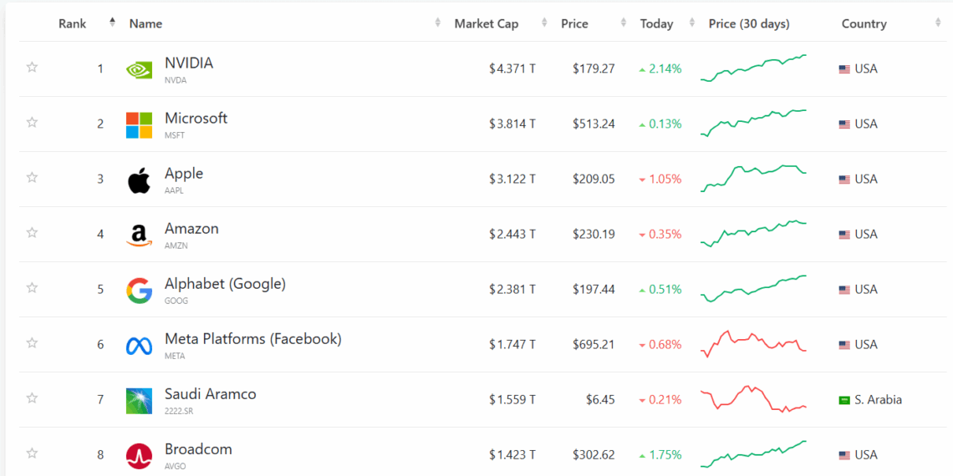Click the Meta Platforms logo icon
953x476 pixels.
tap(139, 345)
